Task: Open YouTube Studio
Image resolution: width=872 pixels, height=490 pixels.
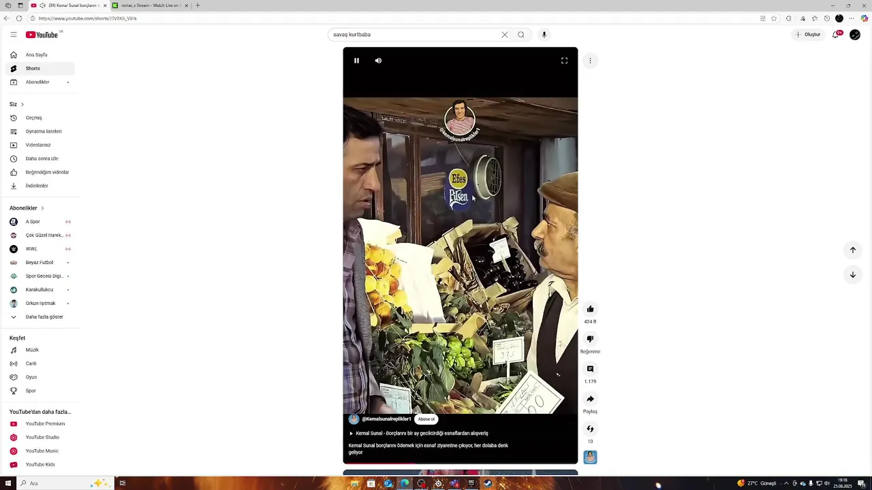Action: [41, 438]
